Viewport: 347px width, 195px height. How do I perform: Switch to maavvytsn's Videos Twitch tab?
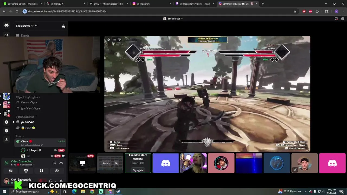click(195, 4)
